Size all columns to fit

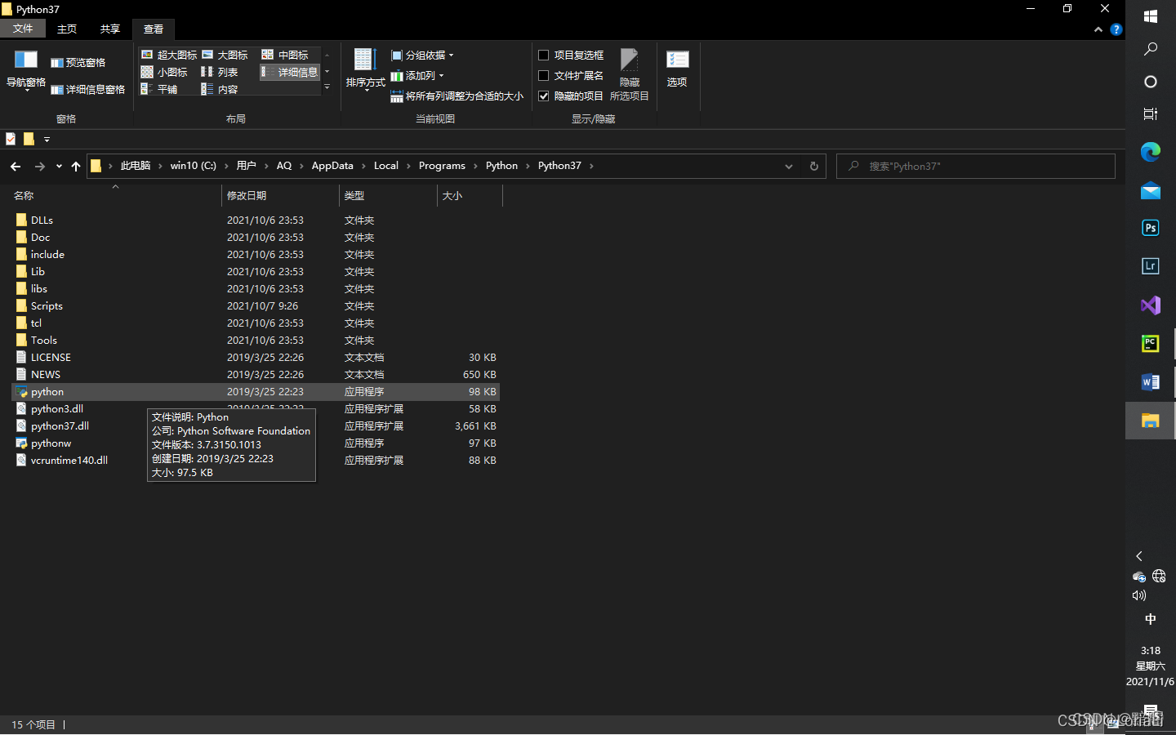click(x=457, y=96)
